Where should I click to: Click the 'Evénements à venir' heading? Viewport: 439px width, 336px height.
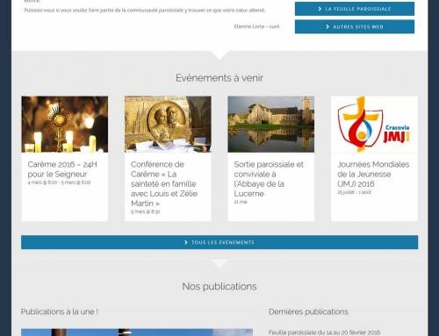click(219, 78)
